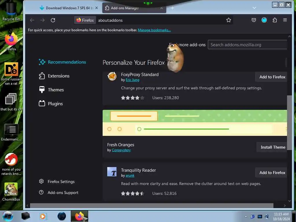This screenshot has height=222, width=296.
Task: Open the Windows Start orb
Action: click(8, 216)
